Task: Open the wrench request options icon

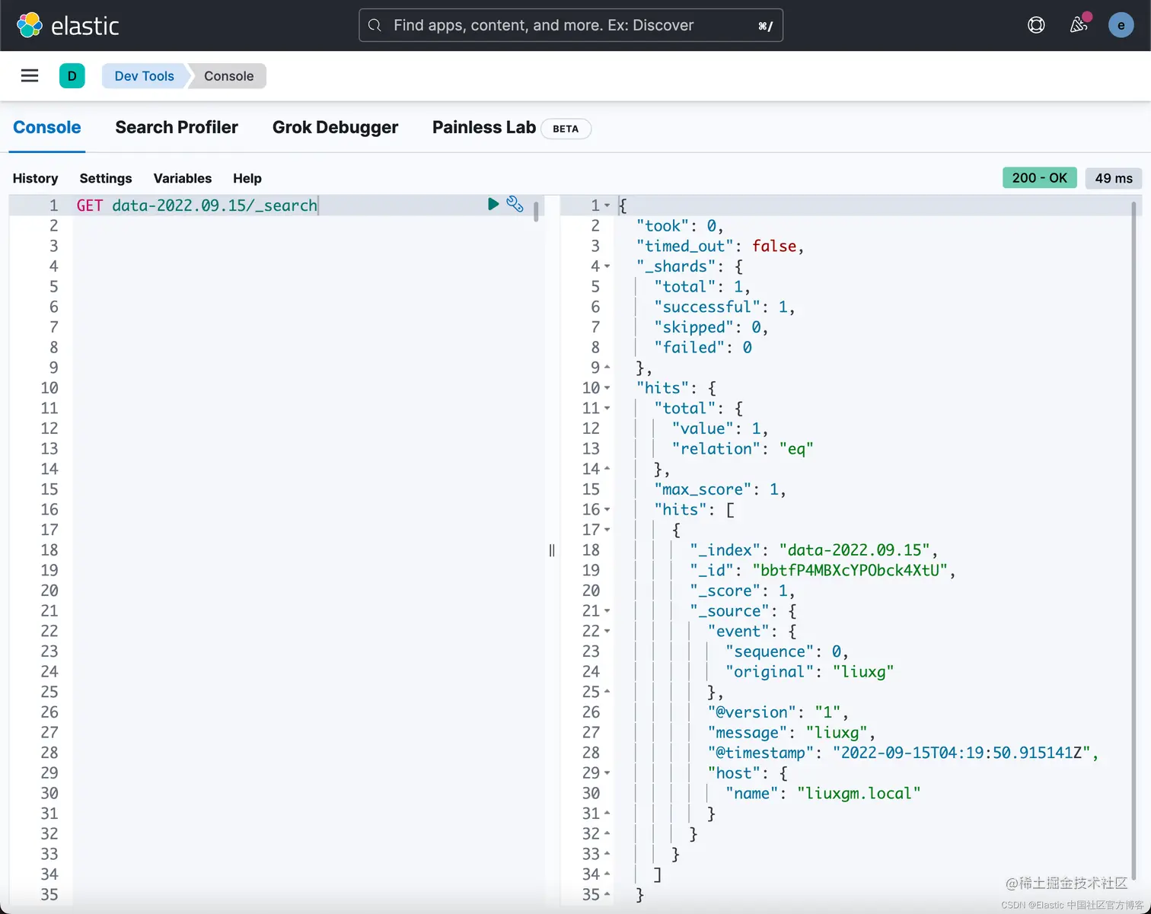Action: coord(515,204)
